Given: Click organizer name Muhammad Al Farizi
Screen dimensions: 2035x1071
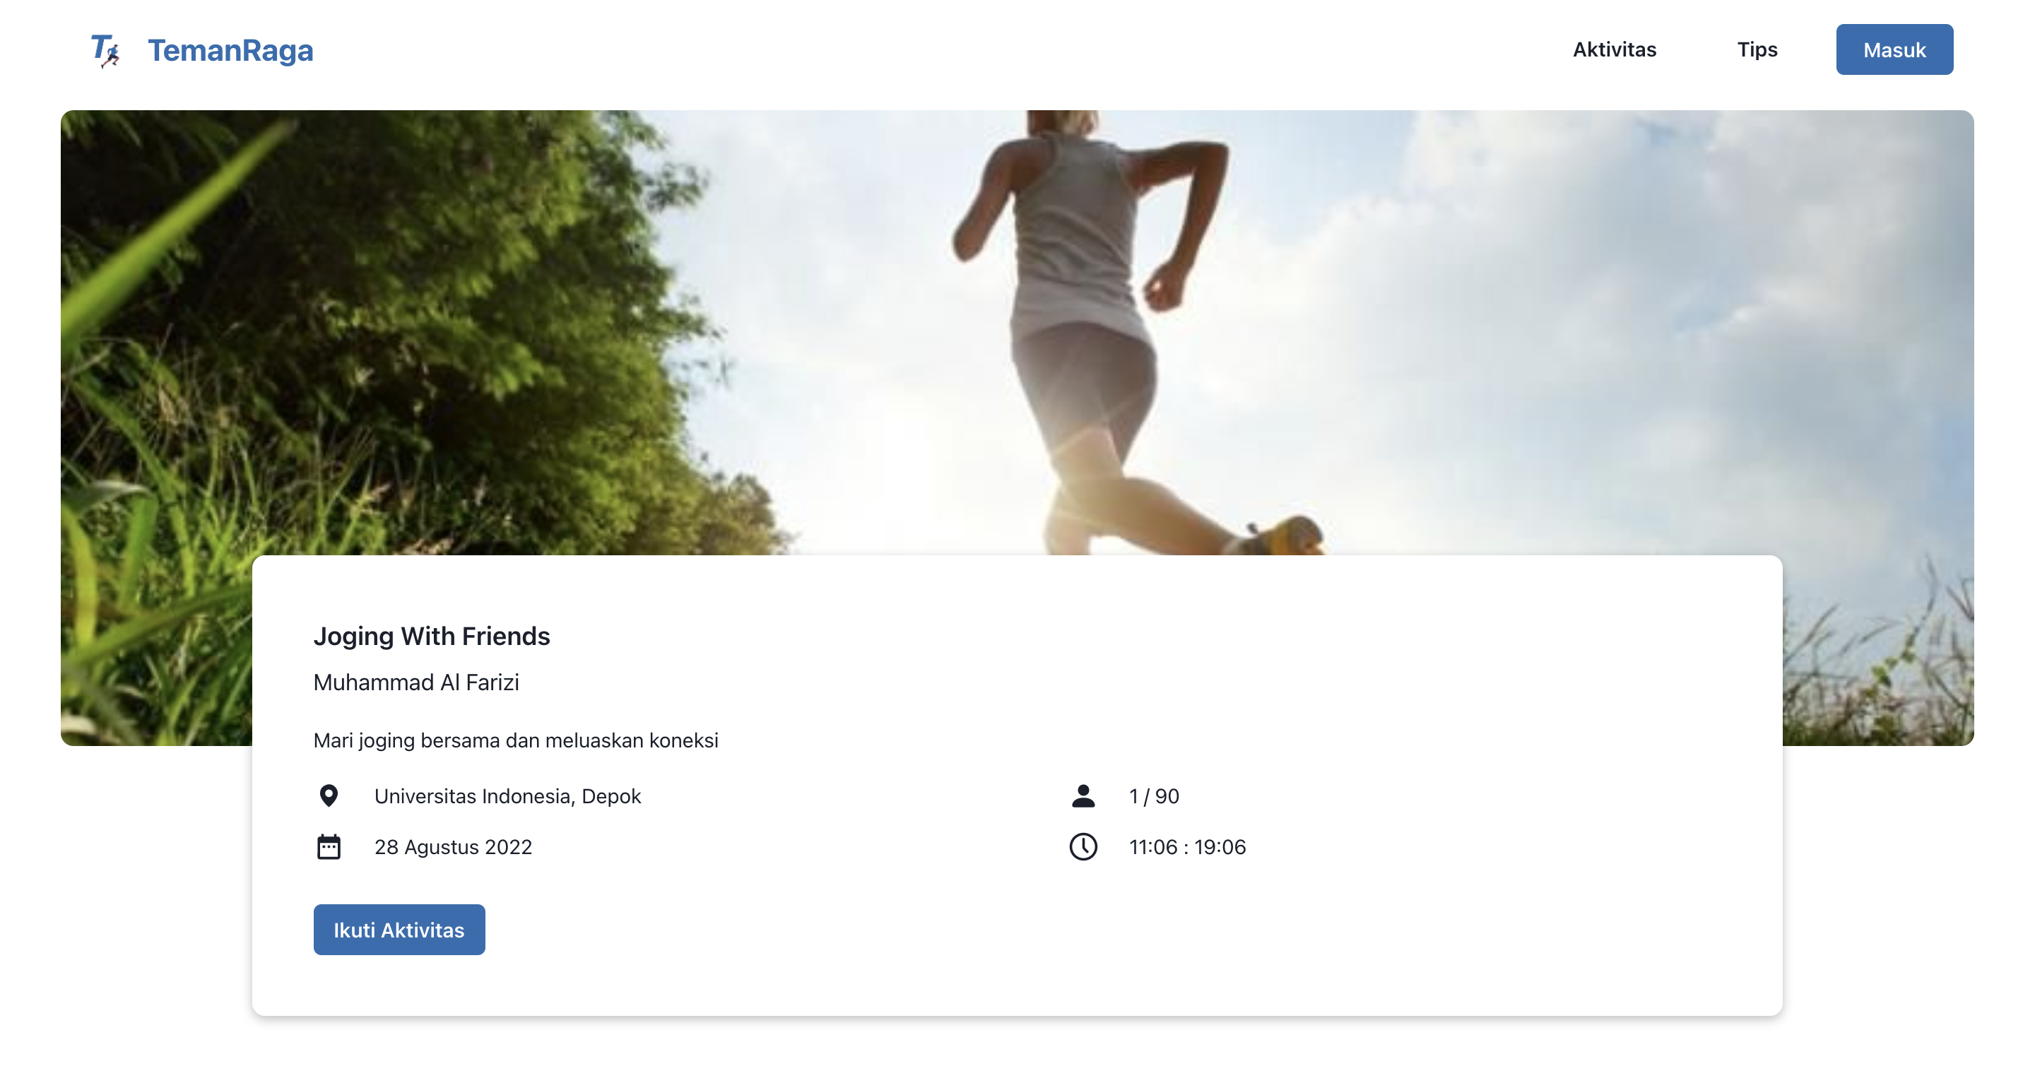Looking at the screenshot, I should pyautogui.click(x=416, y=682).
